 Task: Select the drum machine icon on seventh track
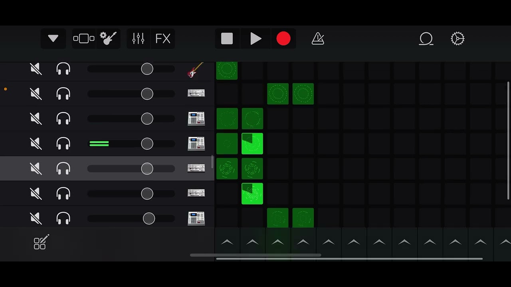[x=196, y=218]
